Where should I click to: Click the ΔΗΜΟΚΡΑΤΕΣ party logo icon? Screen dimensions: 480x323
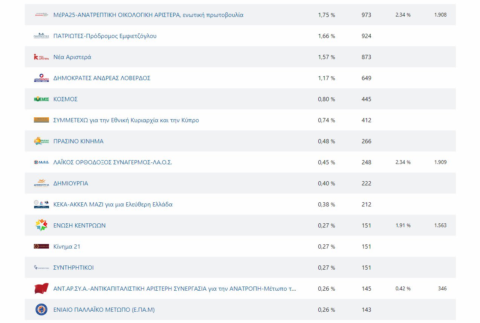coord(41,78)
